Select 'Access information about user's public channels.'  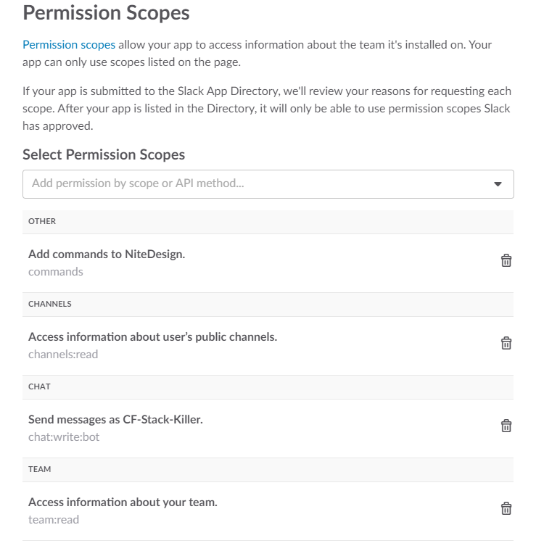[152, 337]
